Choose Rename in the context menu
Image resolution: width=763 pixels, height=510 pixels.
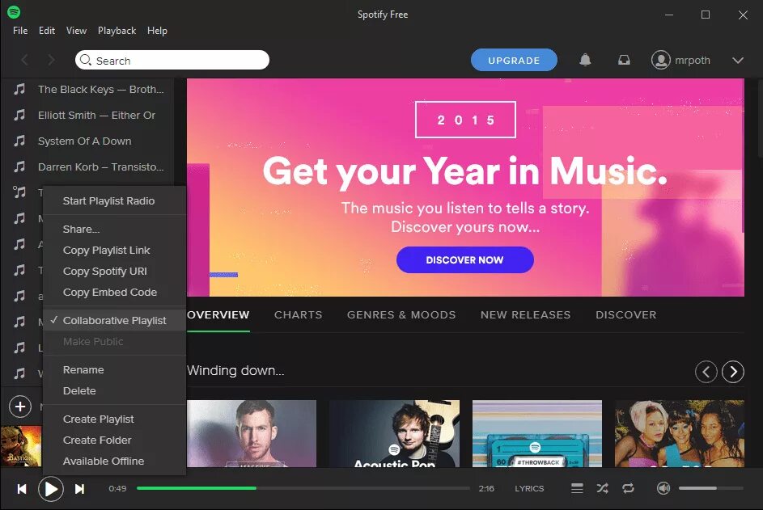114,369
